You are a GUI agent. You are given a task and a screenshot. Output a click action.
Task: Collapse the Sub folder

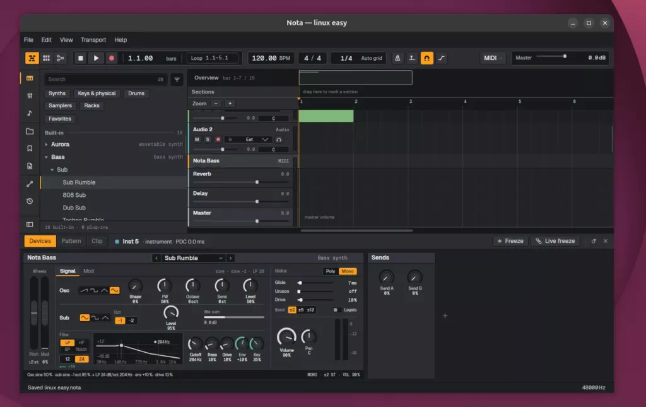52,170
